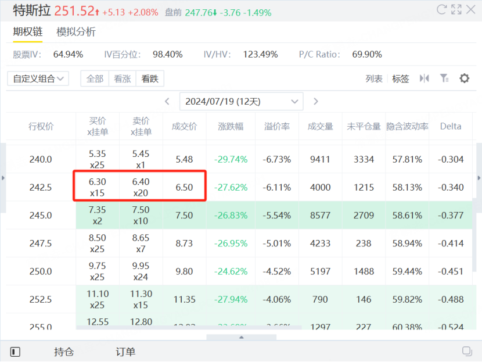Open expiration date dropdown 2024/07/19

[242, 102]
